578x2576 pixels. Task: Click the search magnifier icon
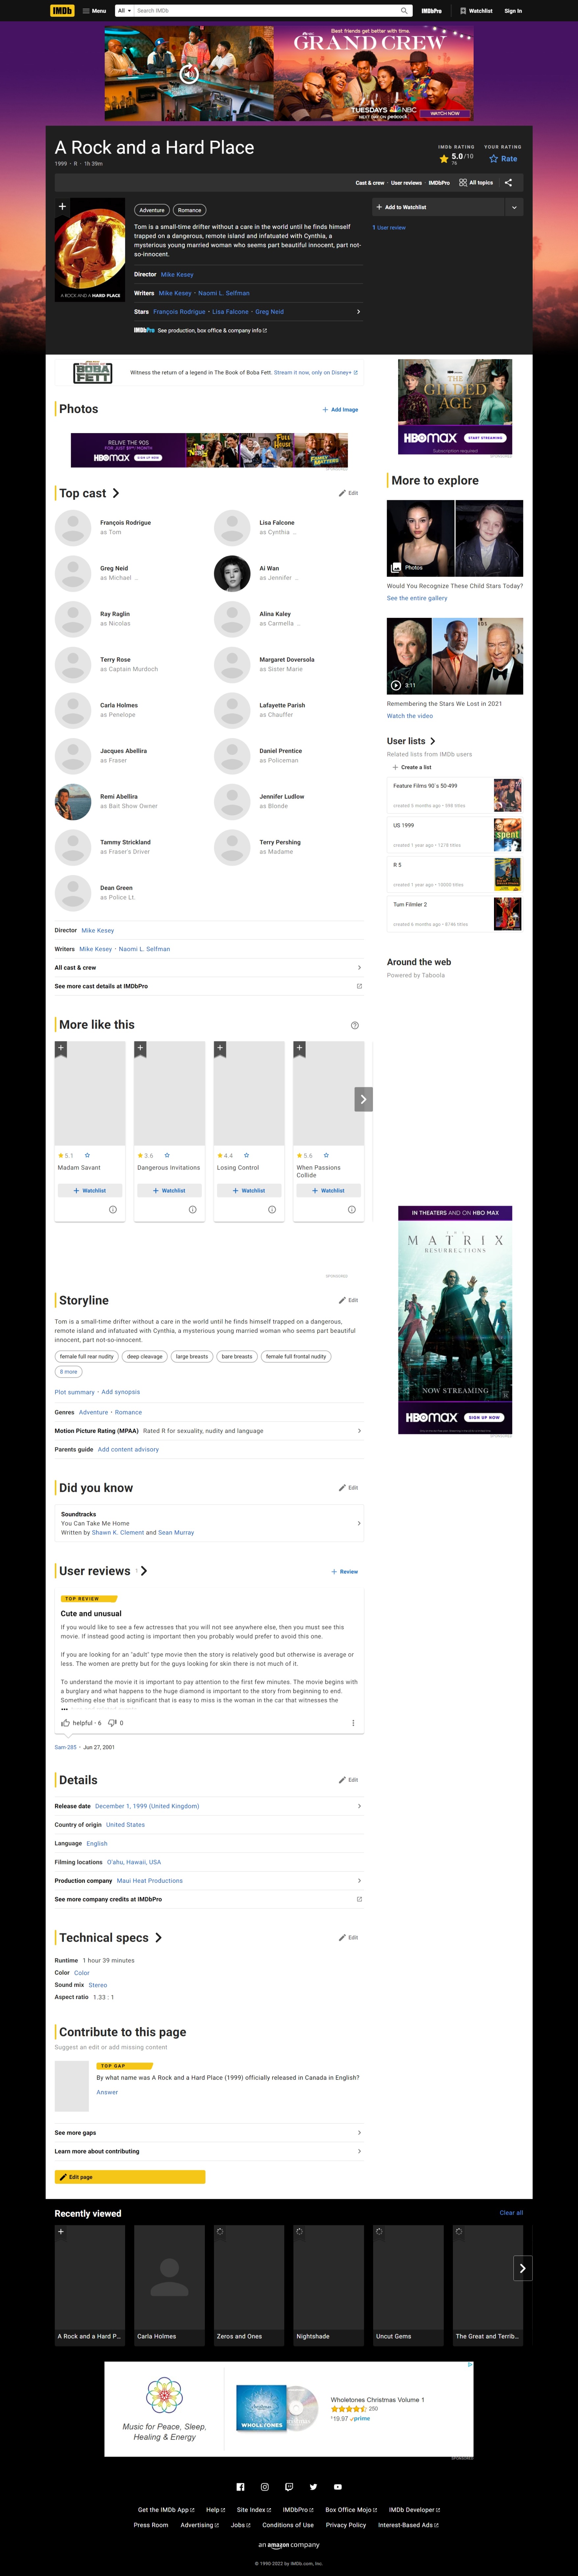click(x=404, y=11)
